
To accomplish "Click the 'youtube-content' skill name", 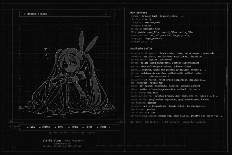I will [190, 86].
